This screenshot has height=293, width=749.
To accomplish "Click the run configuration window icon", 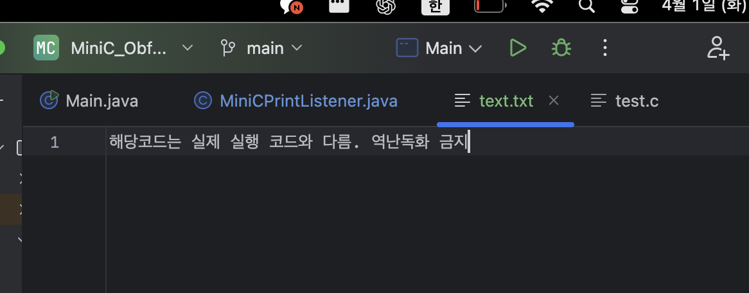I will pyautogui.click(x=407, y=48).
